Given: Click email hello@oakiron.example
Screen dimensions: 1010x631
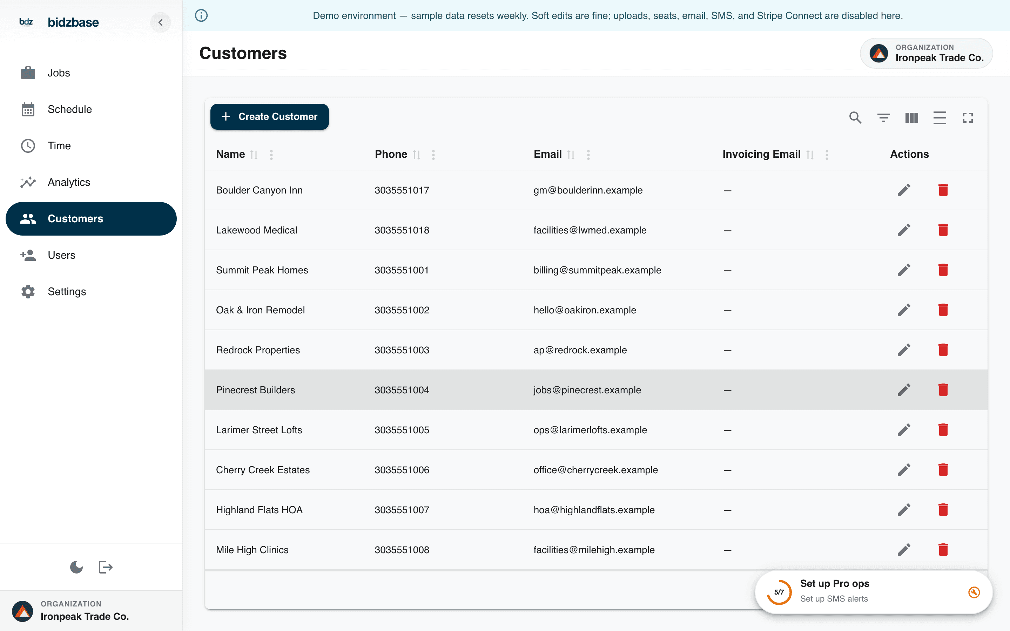Looking at the screenshot, I should (585, 310).
